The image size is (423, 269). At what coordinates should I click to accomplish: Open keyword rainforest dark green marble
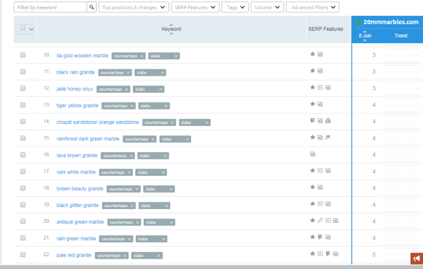tap(88, 139)
